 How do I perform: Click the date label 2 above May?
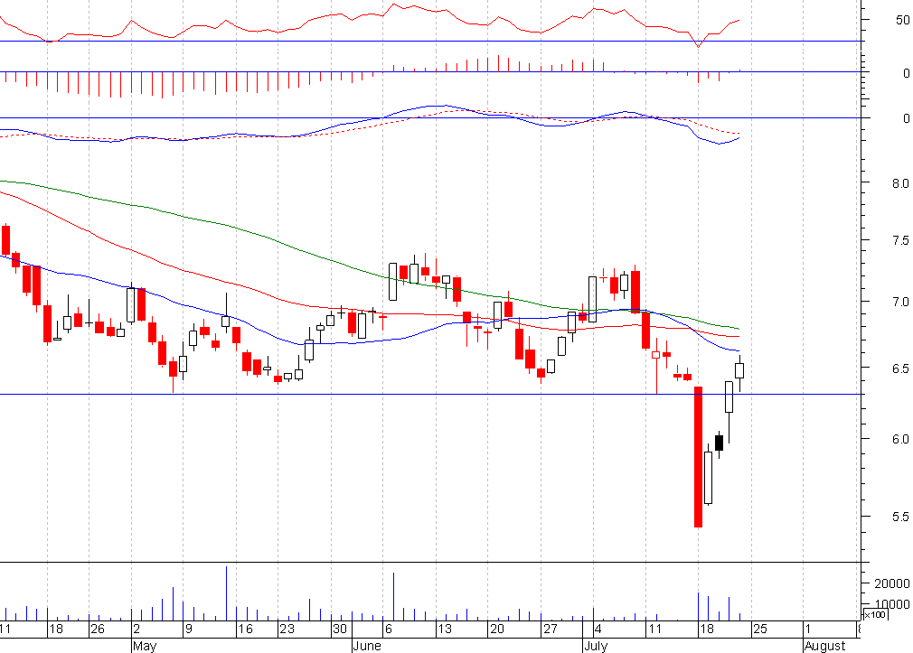tap(136, 630)
